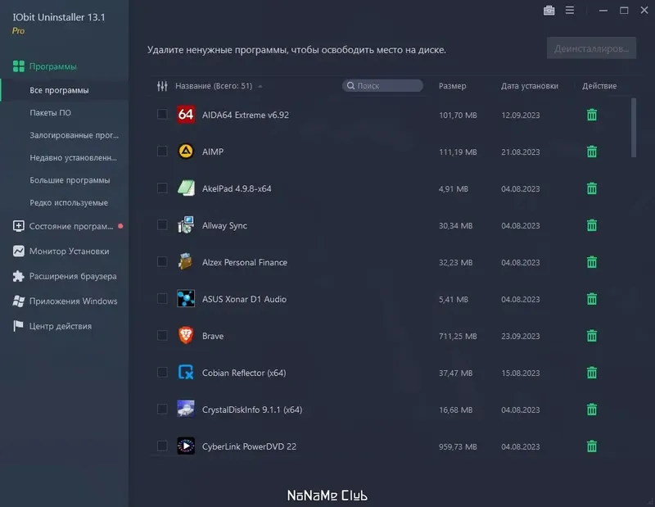This screenshot has height=507, width=655.
Task: Click the ASUS Xonar D1 Audio icon
Action: 185,299
